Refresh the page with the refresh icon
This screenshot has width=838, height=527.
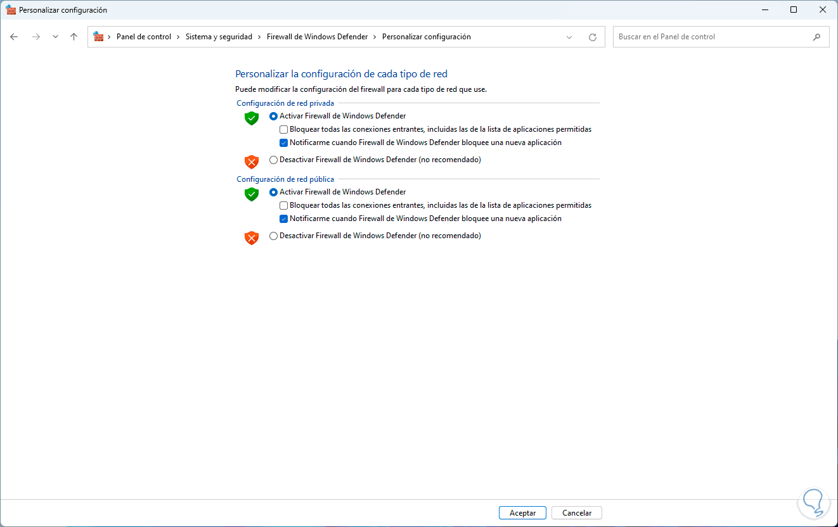(593, 37)
